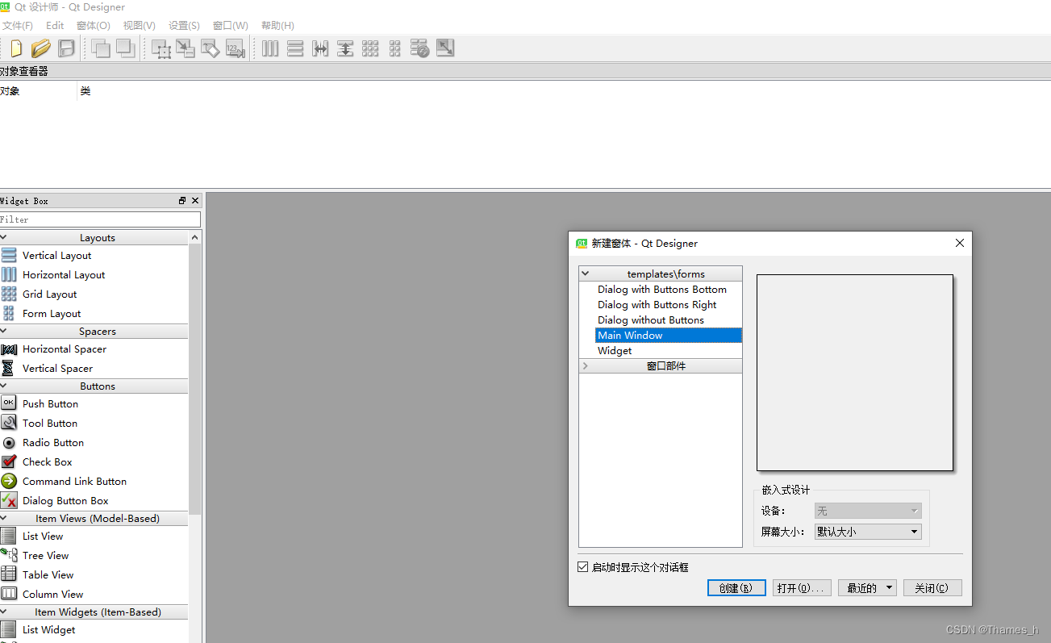Screen dimensions: 1051x643
Task: Float the Widget Box panel
Action: click(182, 201)
